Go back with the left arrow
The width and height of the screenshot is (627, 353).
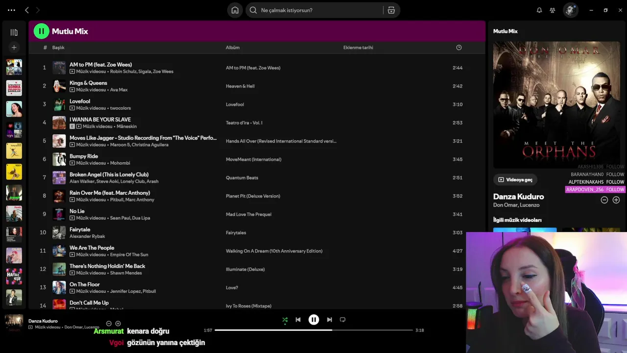pyautogui.click(x=27, y=10)
